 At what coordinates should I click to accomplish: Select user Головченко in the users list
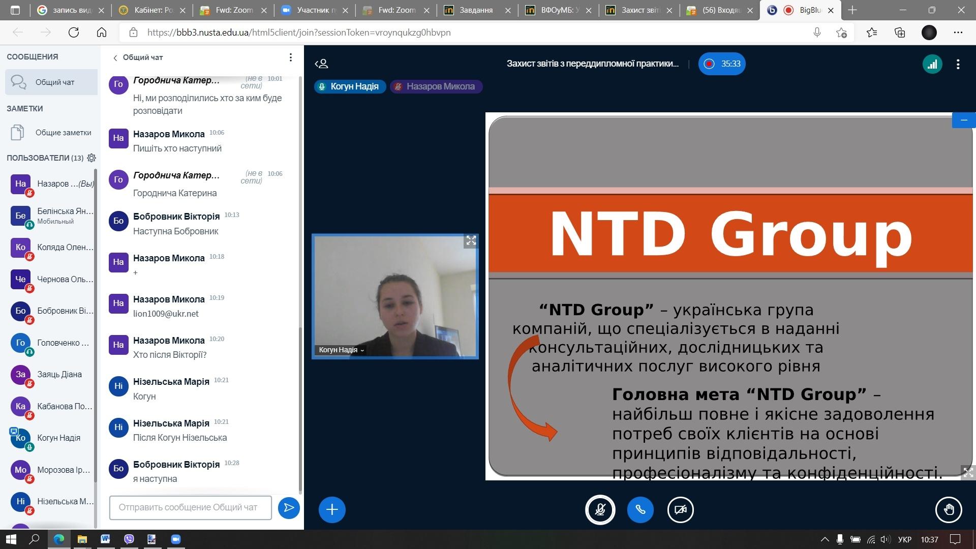coord(51,343)
